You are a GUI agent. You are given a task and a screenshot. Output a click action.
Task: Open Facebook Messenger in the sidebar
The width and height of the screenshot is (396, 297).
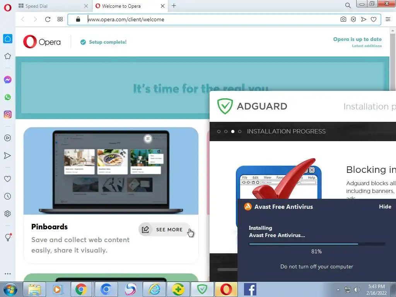8,80
